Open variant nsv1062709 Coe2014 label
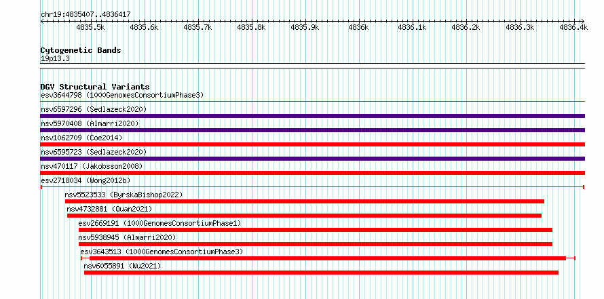Viewport: 604px width, 299px height. pyautogui.click(x=81, y=138)
